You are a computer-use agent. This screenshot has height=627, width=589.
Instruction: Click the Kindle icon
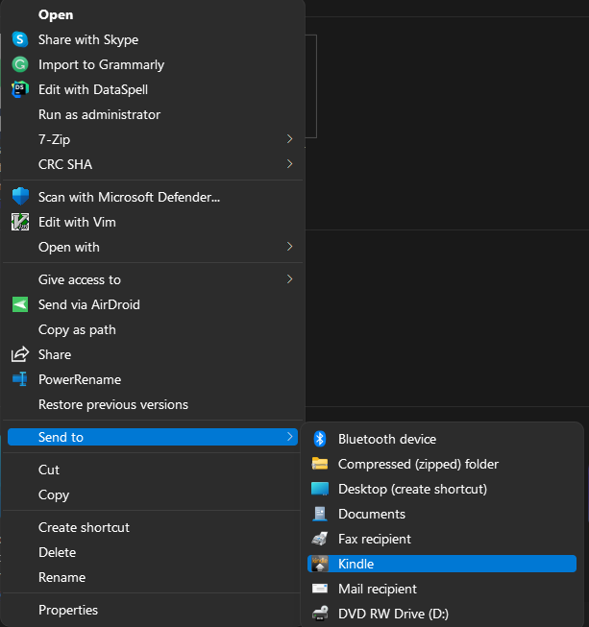[x=320, y=564]
